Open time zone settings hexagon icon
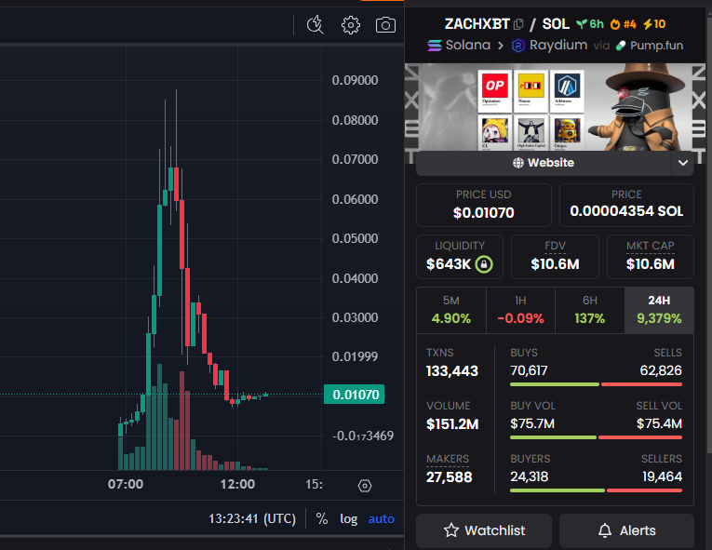This screenshot has width=712, height=550. (x=365, y=486)
